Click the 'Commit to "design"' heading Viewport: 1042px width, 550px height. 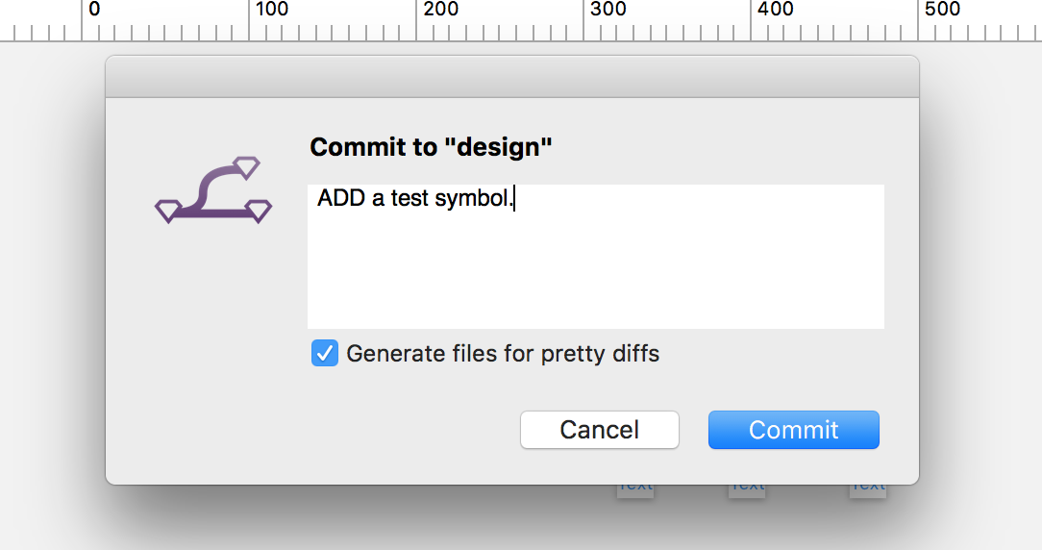(431, 147)
